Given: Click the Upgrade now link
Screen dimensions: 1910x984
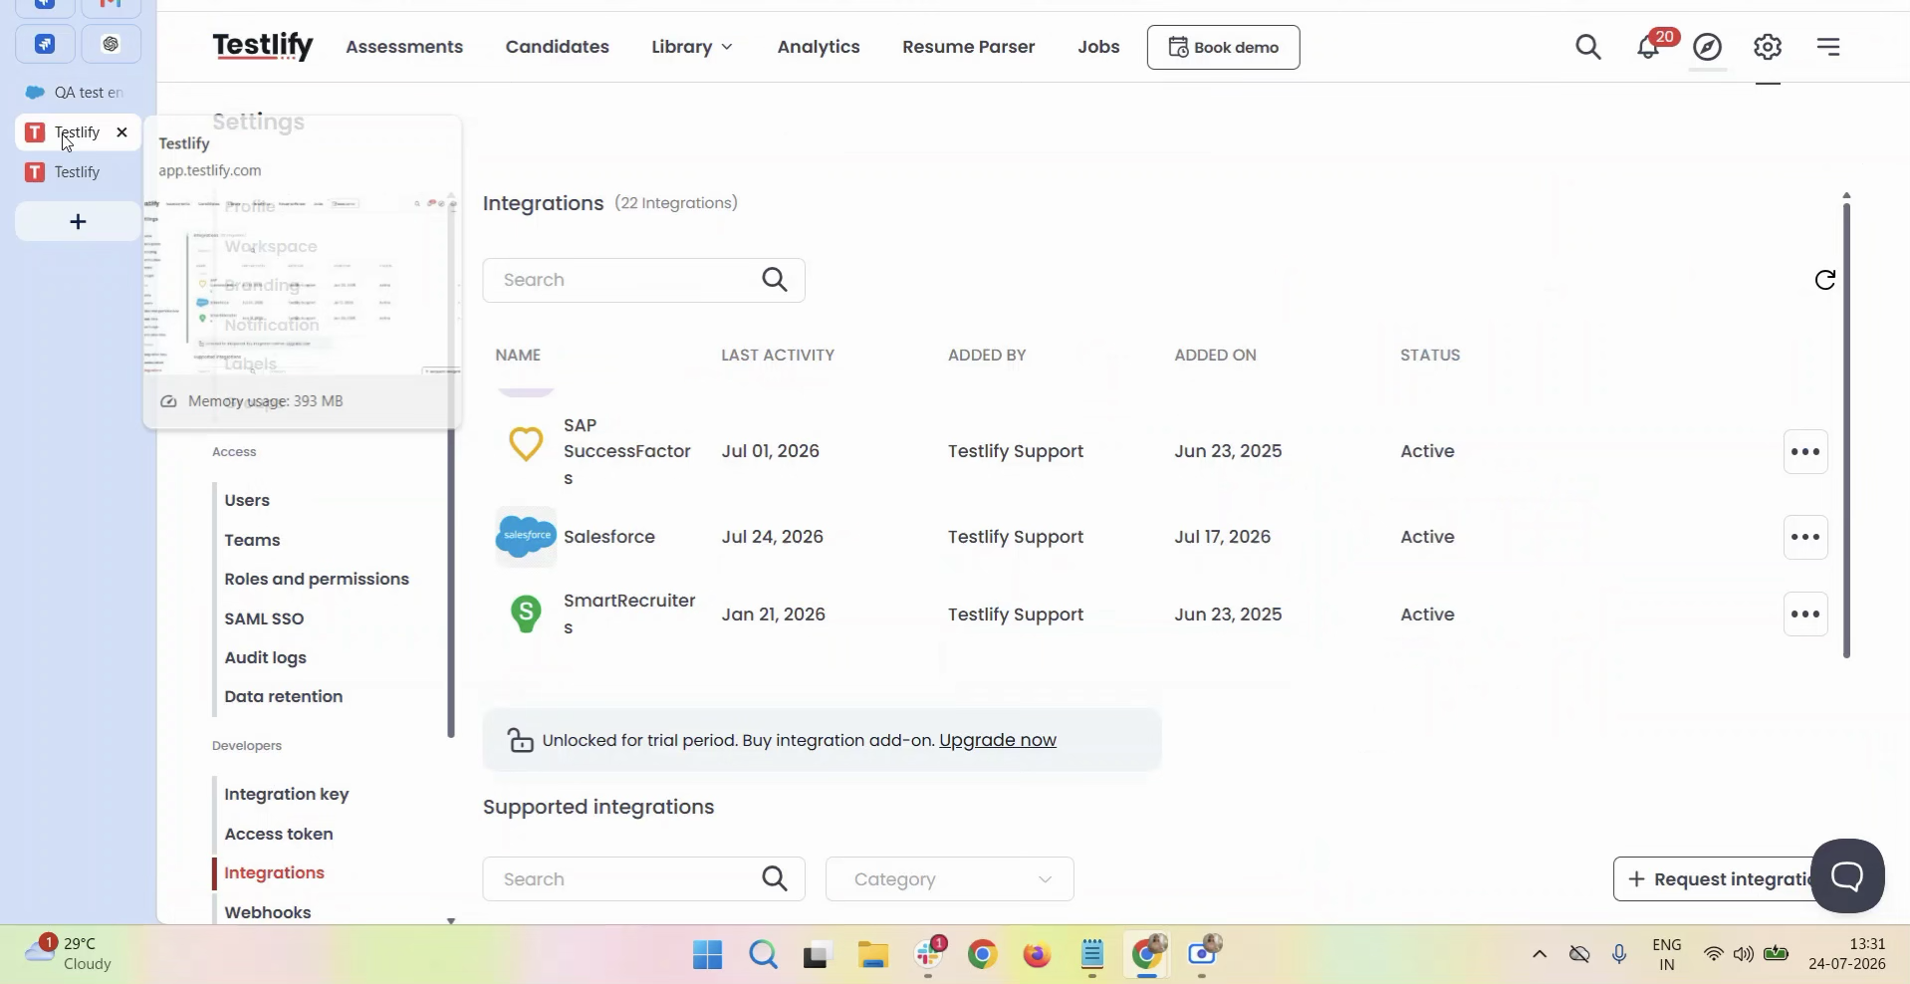Looking at the screenshot, I should click(x=998, y=740).
